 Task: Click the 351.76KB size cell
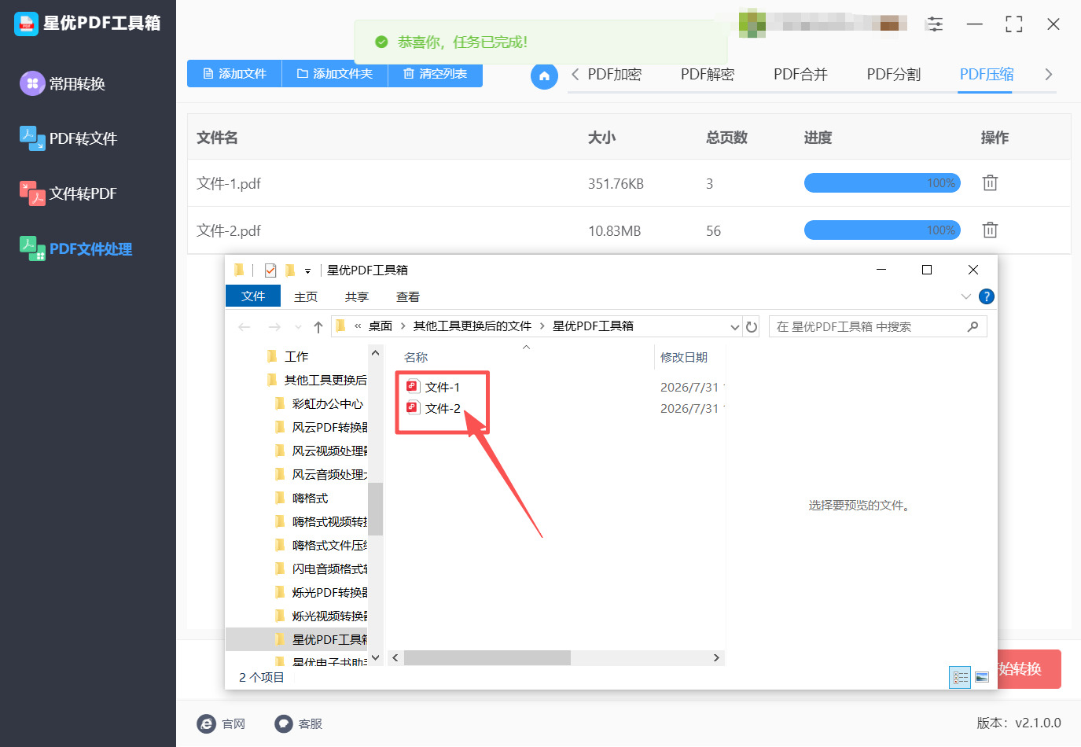pos(616,184)
